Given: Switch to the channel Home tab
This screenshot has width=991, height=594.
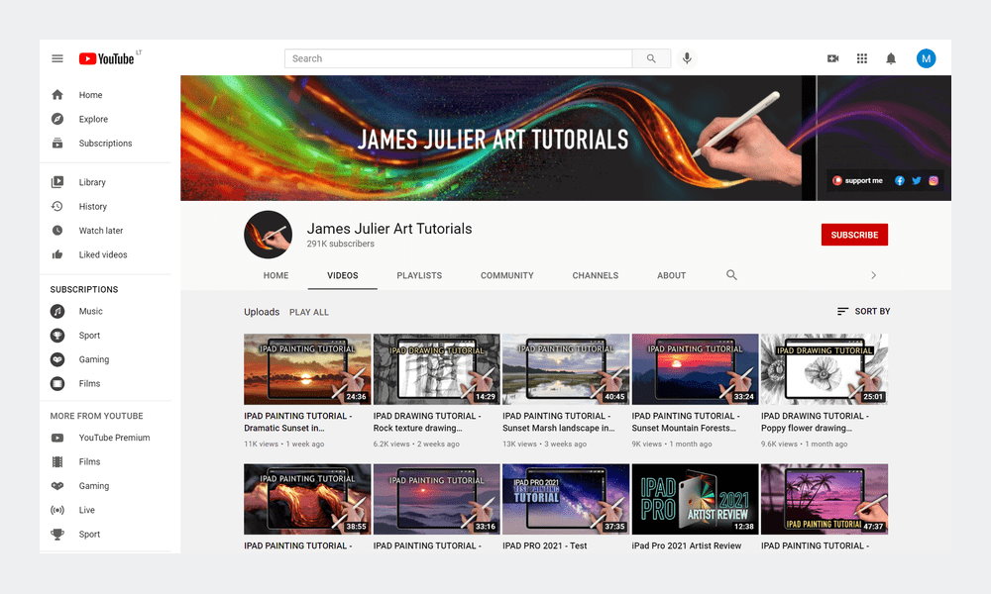Looking at the screenshot, I should [275, 275].
